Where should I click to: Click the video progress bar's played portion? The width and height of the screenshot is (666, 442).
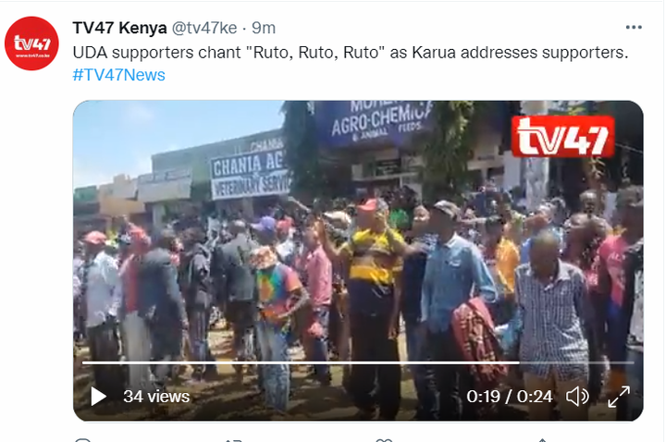click(301, 362)
